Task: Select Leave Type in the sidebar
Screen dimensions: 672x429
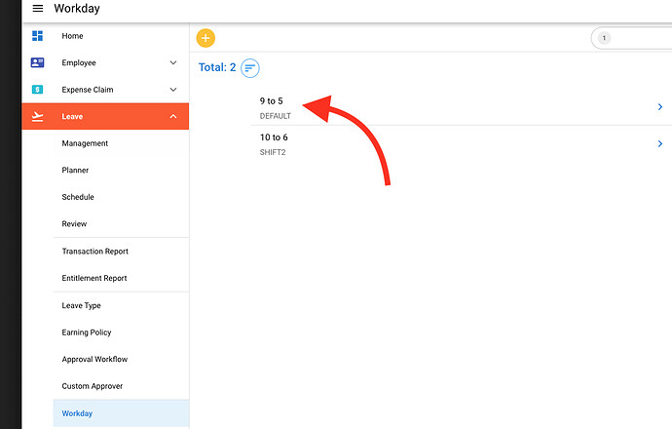Action: click(x=82, y=305)
